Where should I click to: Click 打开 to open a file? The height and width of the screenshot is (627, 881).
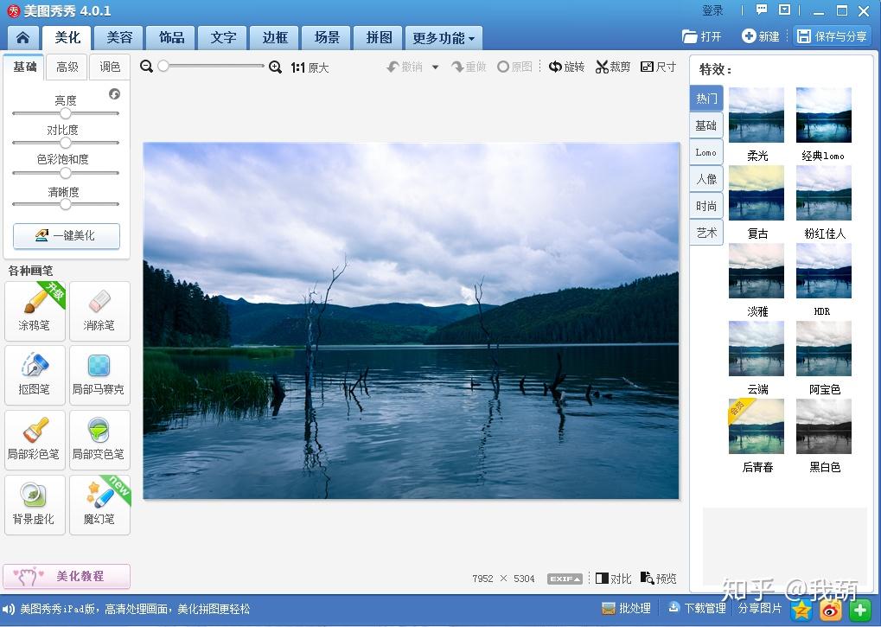point(702,36)
